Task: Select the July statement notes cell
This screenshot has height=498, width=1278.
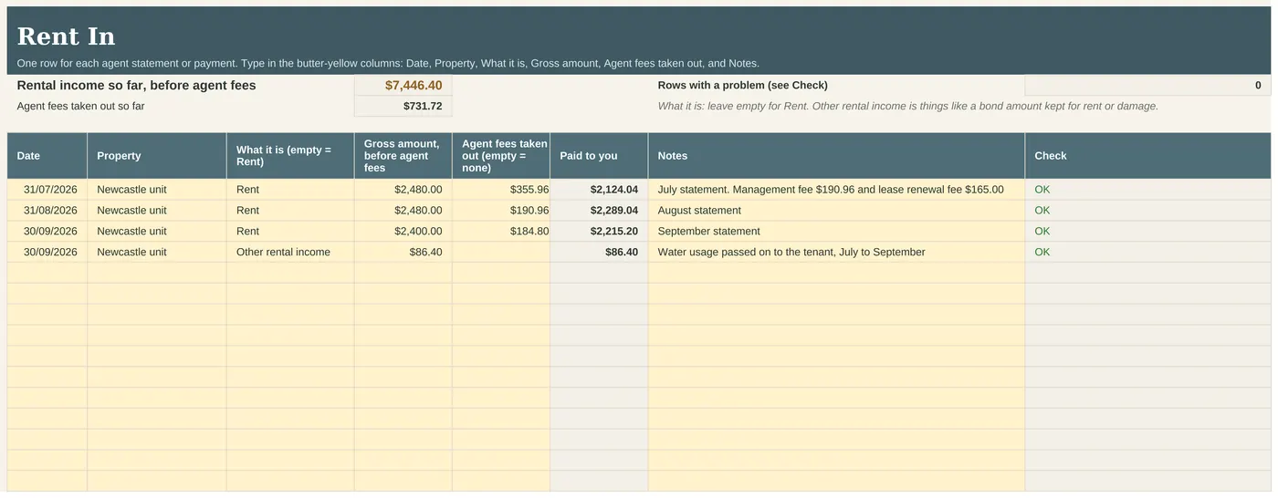Action: [836, 190]
